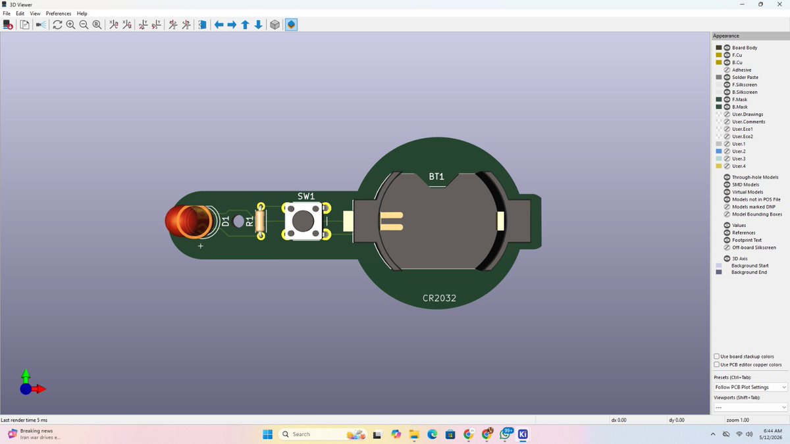This screenshot has height=444, width=790.
Task: Change F.Cu color swatch
Action: pos(719,55)
